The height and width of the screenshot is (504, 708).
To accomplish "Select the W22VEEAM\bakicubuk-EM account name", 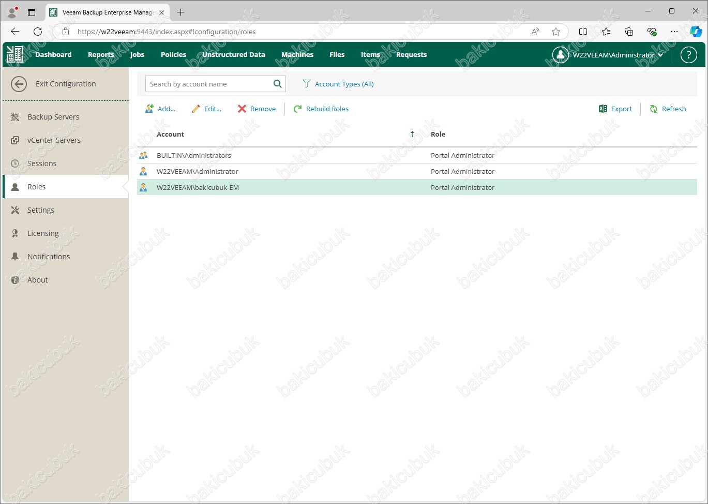I will click(x=198, y=187).
